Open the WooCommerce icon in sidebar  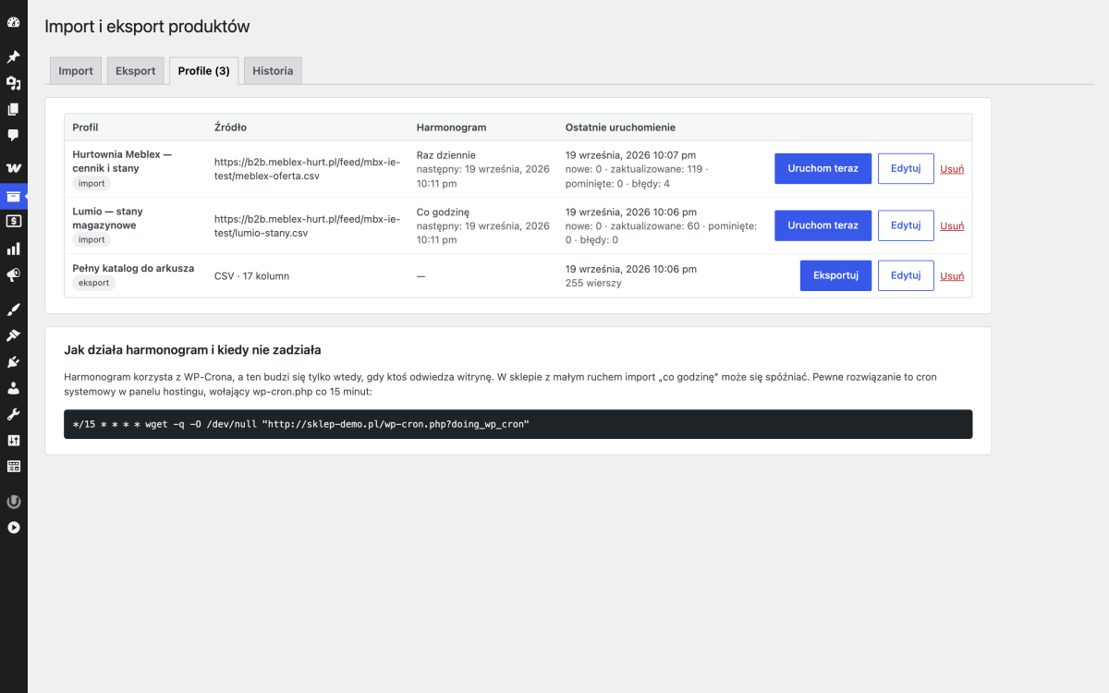[14, 168]
